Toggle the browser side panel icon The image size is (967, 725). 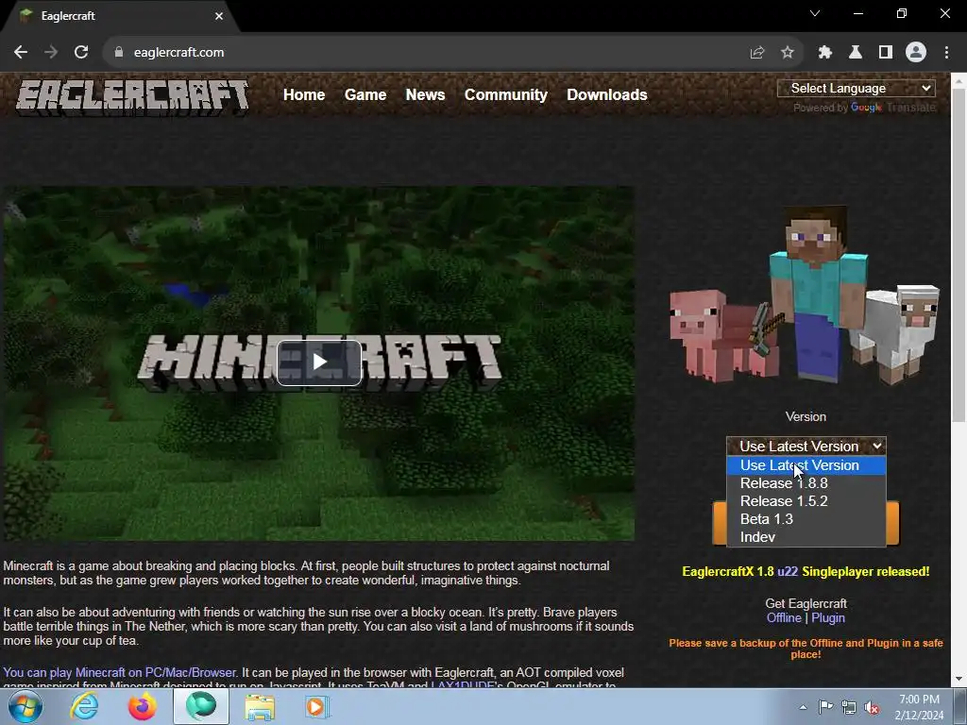click(x=886, y=53)
